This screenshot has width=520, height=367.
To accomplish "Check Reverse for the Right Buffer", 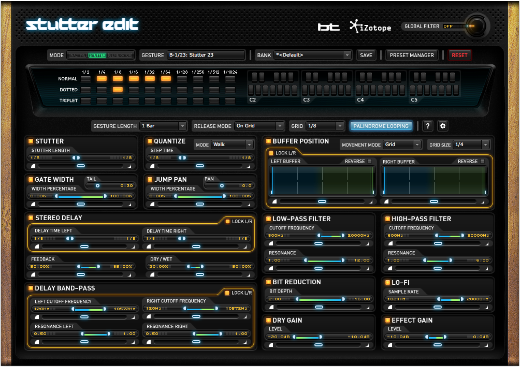I will pyautogui.click(x=482, y=161).
